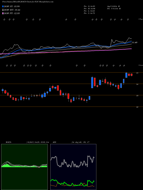The width and height of the screenshot is (143, 190).
Task: Open the dark blue ADX indicator panel
Action: (73, 167)
